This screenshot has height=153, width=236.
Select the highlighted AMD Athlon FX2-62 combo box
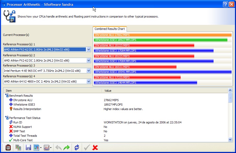(x=47, y=50)
